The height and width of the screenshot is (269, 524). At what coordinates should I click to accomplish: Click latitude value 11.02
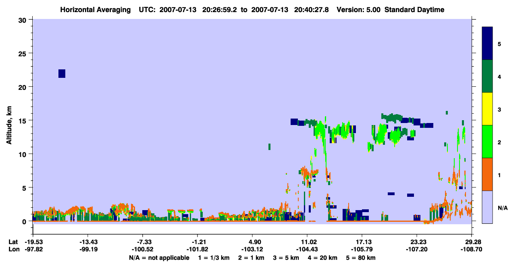point(308,242)
